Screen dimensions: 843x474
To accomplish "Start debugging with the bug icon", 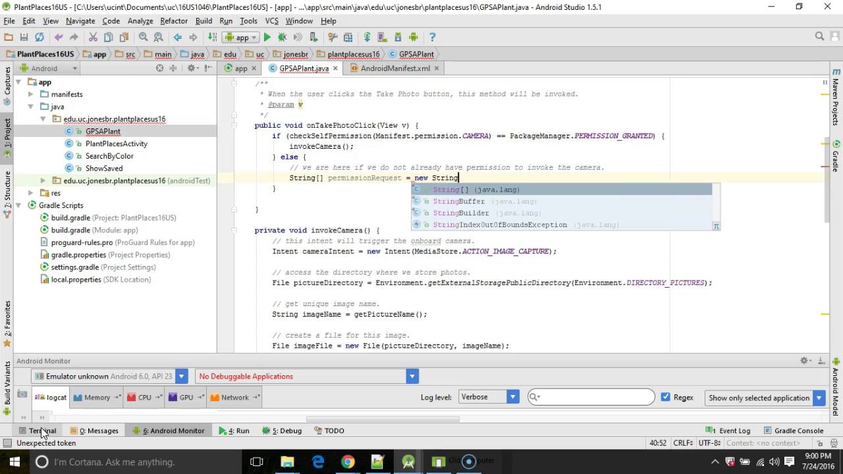I will [283, 38].
